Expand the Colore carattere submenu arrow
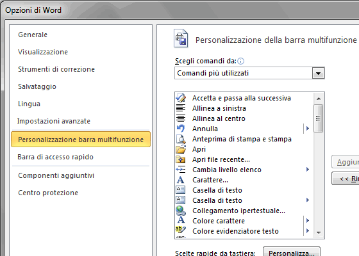The height and width of the screenshot is (256, 359). point(308,221)
